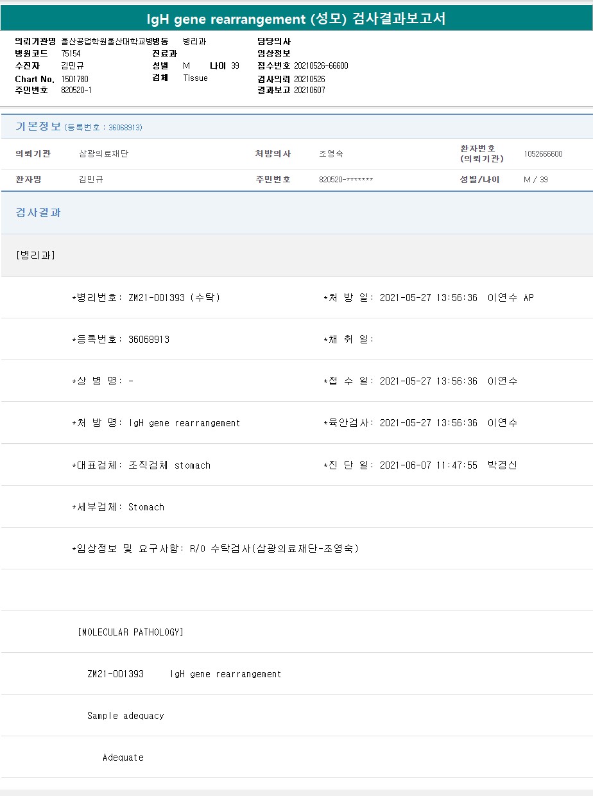593x796 pixels.
Task: Click the 처방일 timestamp ending with AP
Action: click(456, 298)
